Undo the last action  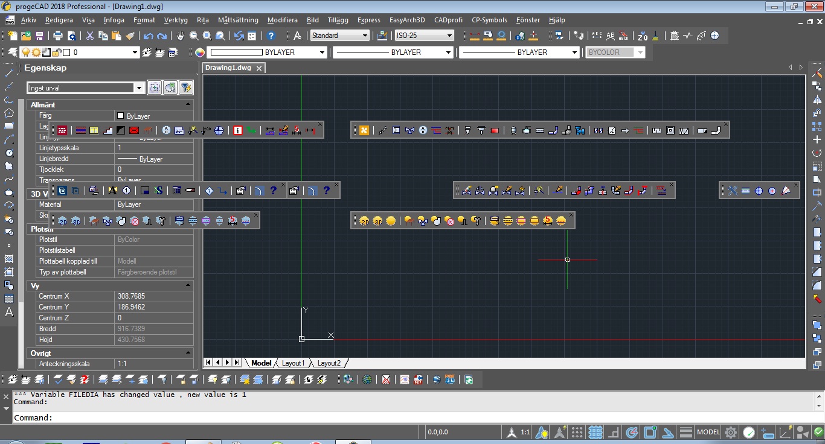pyautogui.click(x=149, y=36)
